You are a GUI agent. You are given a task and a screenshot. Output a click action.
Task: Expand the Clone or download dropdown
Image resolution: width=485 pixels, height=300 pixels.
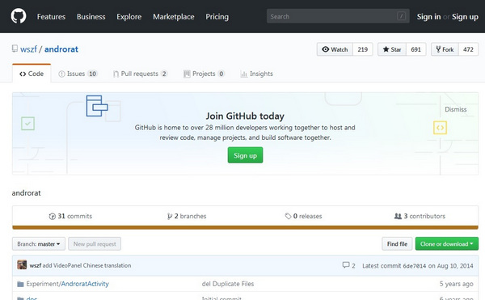447,244
